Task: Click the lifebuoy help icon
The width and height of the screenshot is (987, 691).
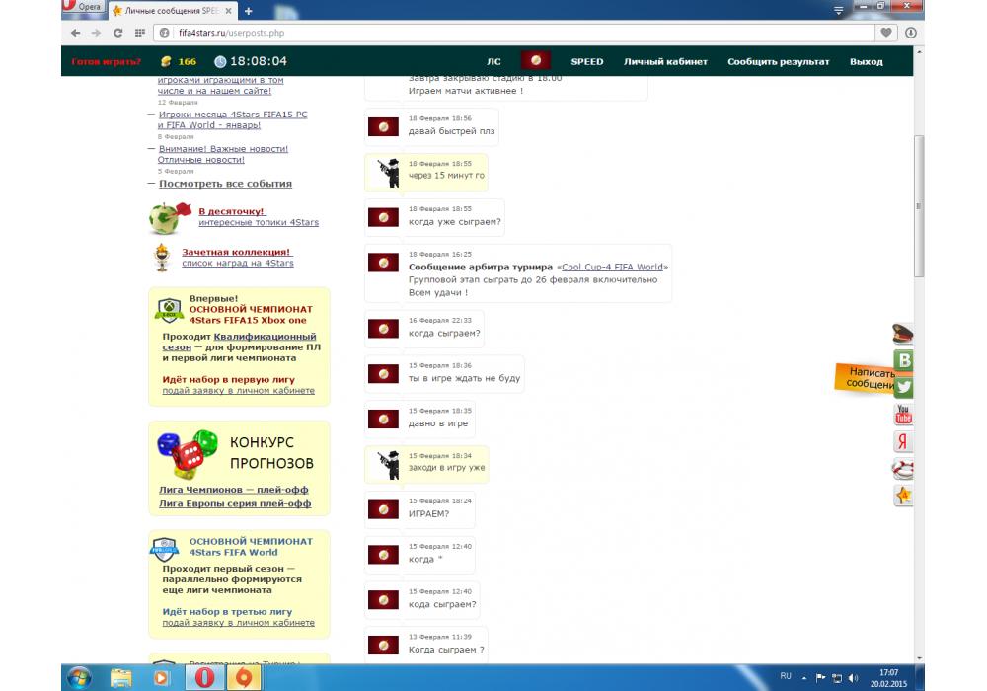Action: click(x=903, y=468)
